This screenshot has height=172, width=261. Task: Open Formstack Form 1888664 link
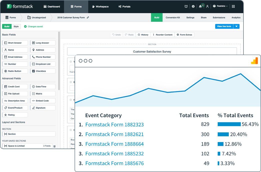115,144
